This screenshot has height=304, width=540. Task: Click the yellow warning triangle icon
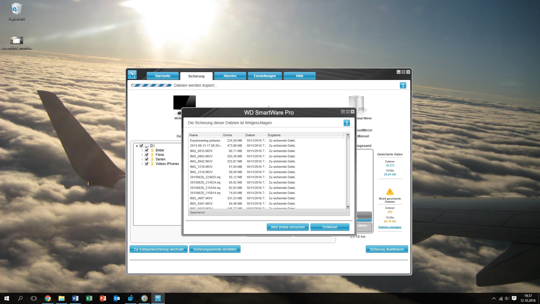point(390,192)
